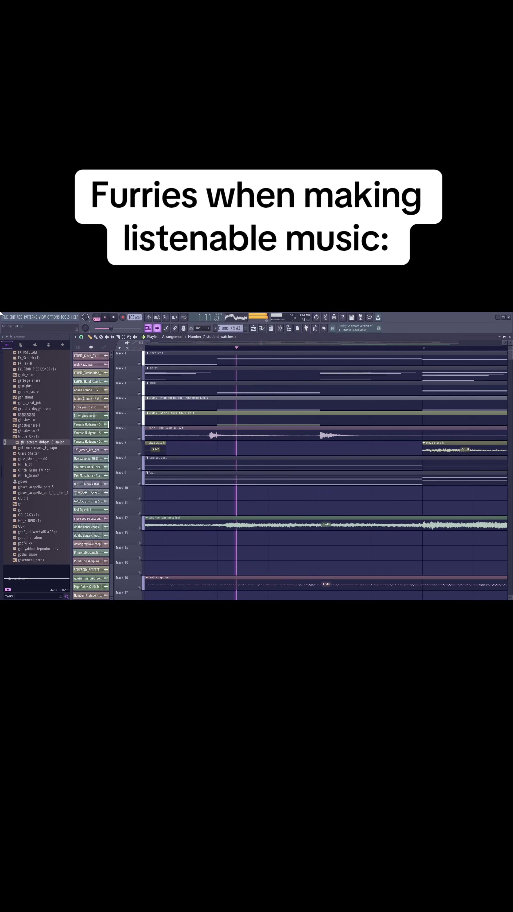The image size is (513, 912).
Task: Click the save project floppy icon
Action: click(351, 317)
